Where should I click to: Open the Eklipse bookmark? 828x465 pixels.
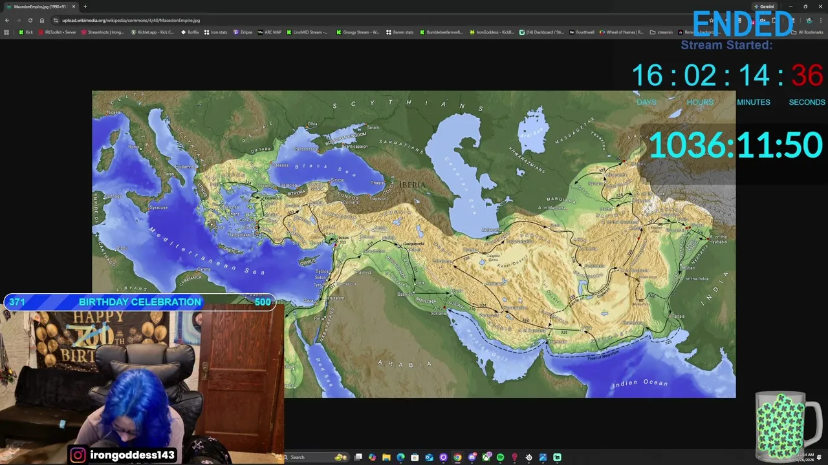(243, 32)
